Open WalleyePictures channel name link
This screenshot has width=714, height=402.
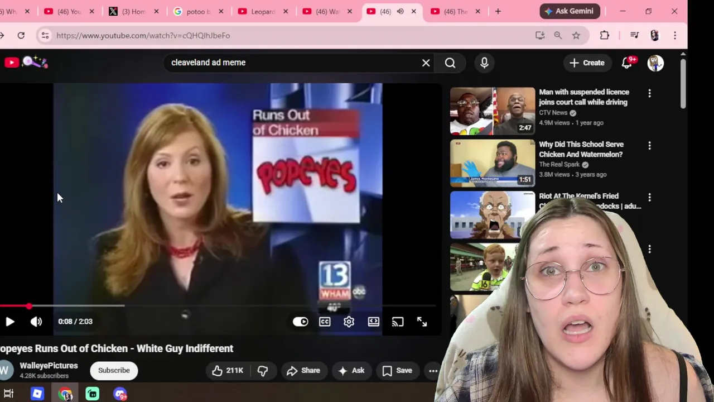pos(49,366)
